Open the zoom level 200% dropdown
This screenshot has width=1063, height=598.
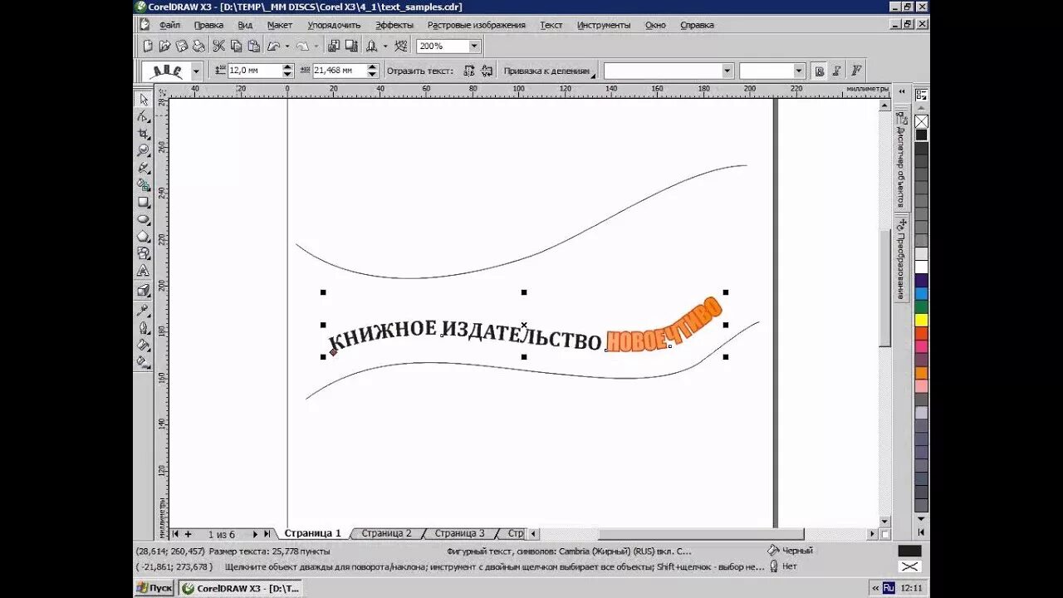pos(474,46)
